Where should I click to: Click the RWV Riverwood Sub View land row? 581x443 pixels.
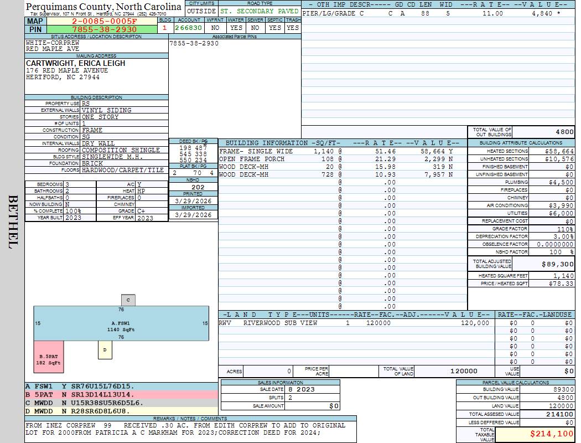354,323
